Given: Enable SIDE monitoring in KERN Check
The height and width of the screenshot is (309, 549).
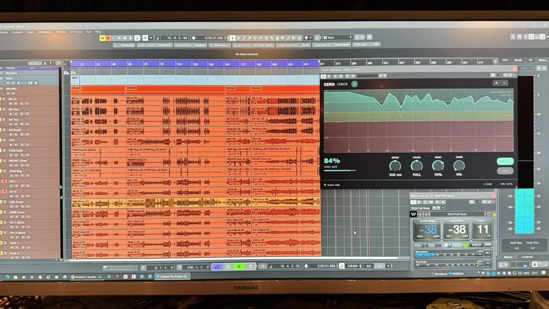Looking at the screenshot, I should 505,171.
